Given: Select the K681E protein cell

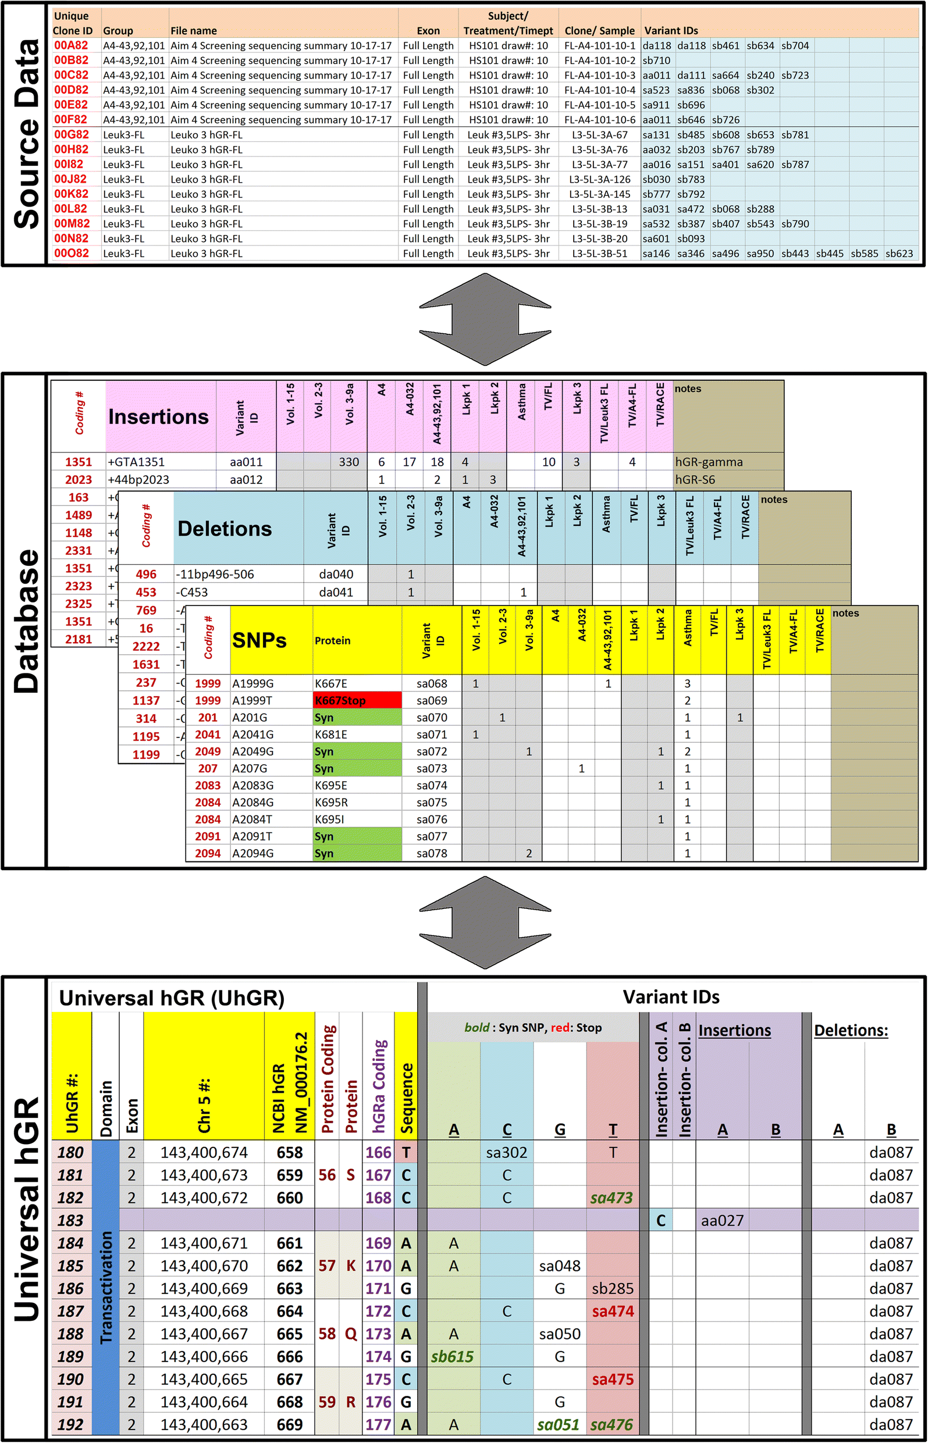Looking at the screenshot, I should point(357,734).
